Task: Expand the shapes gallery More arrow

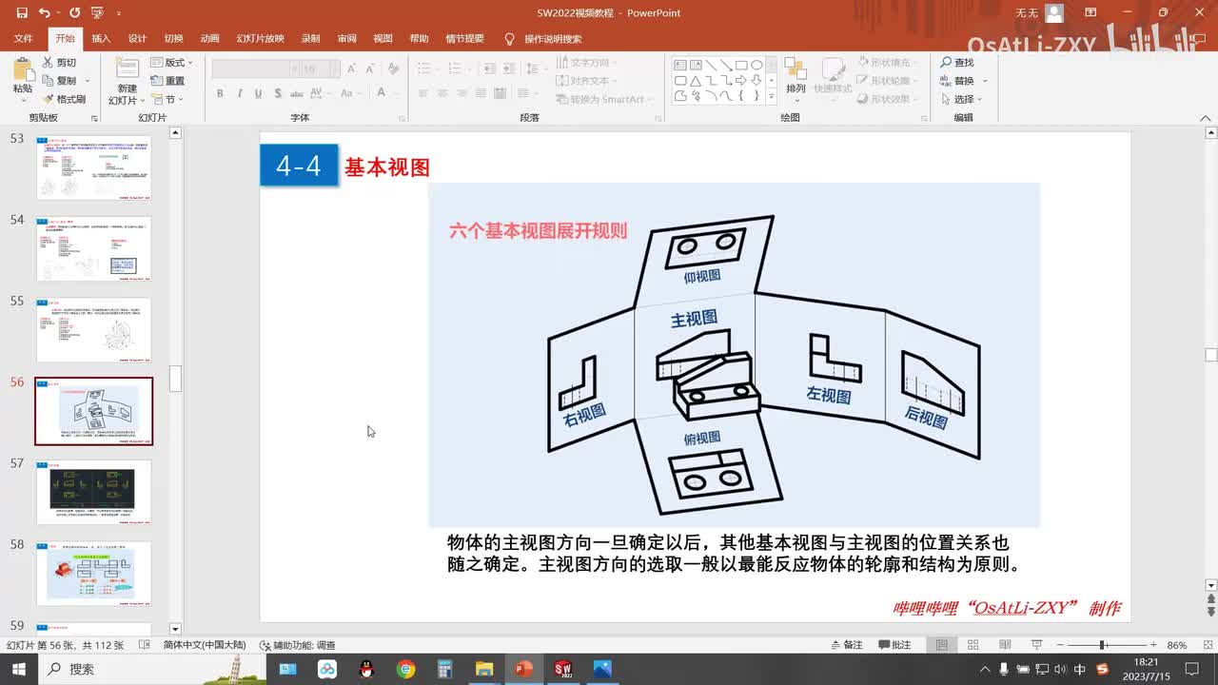Action: [771, 96]
